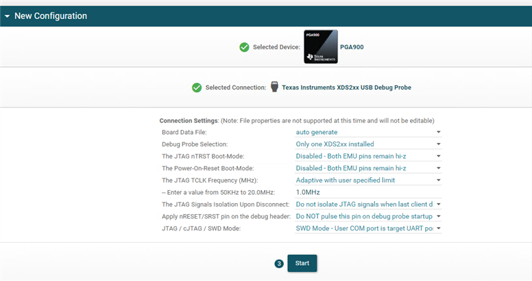
Task: Click the JTAG Signals Isolation Upon Disconnect label
Action: coord(226,204)
